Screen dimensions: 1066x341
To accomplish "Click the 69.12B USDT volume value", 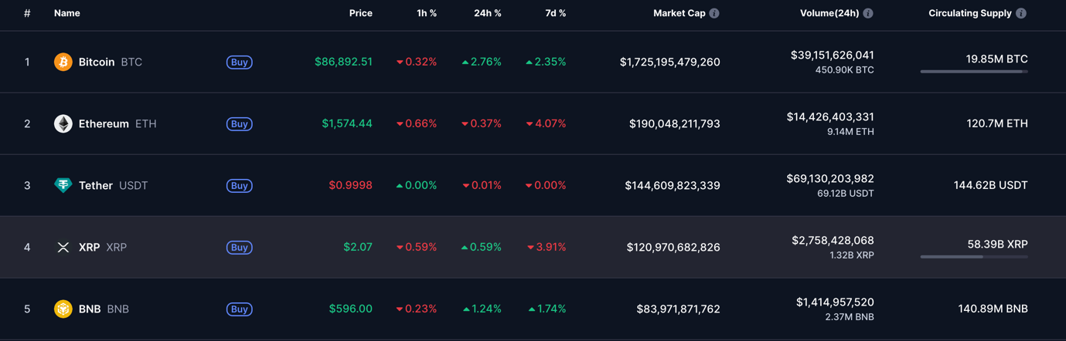I will tap(845, 194).
